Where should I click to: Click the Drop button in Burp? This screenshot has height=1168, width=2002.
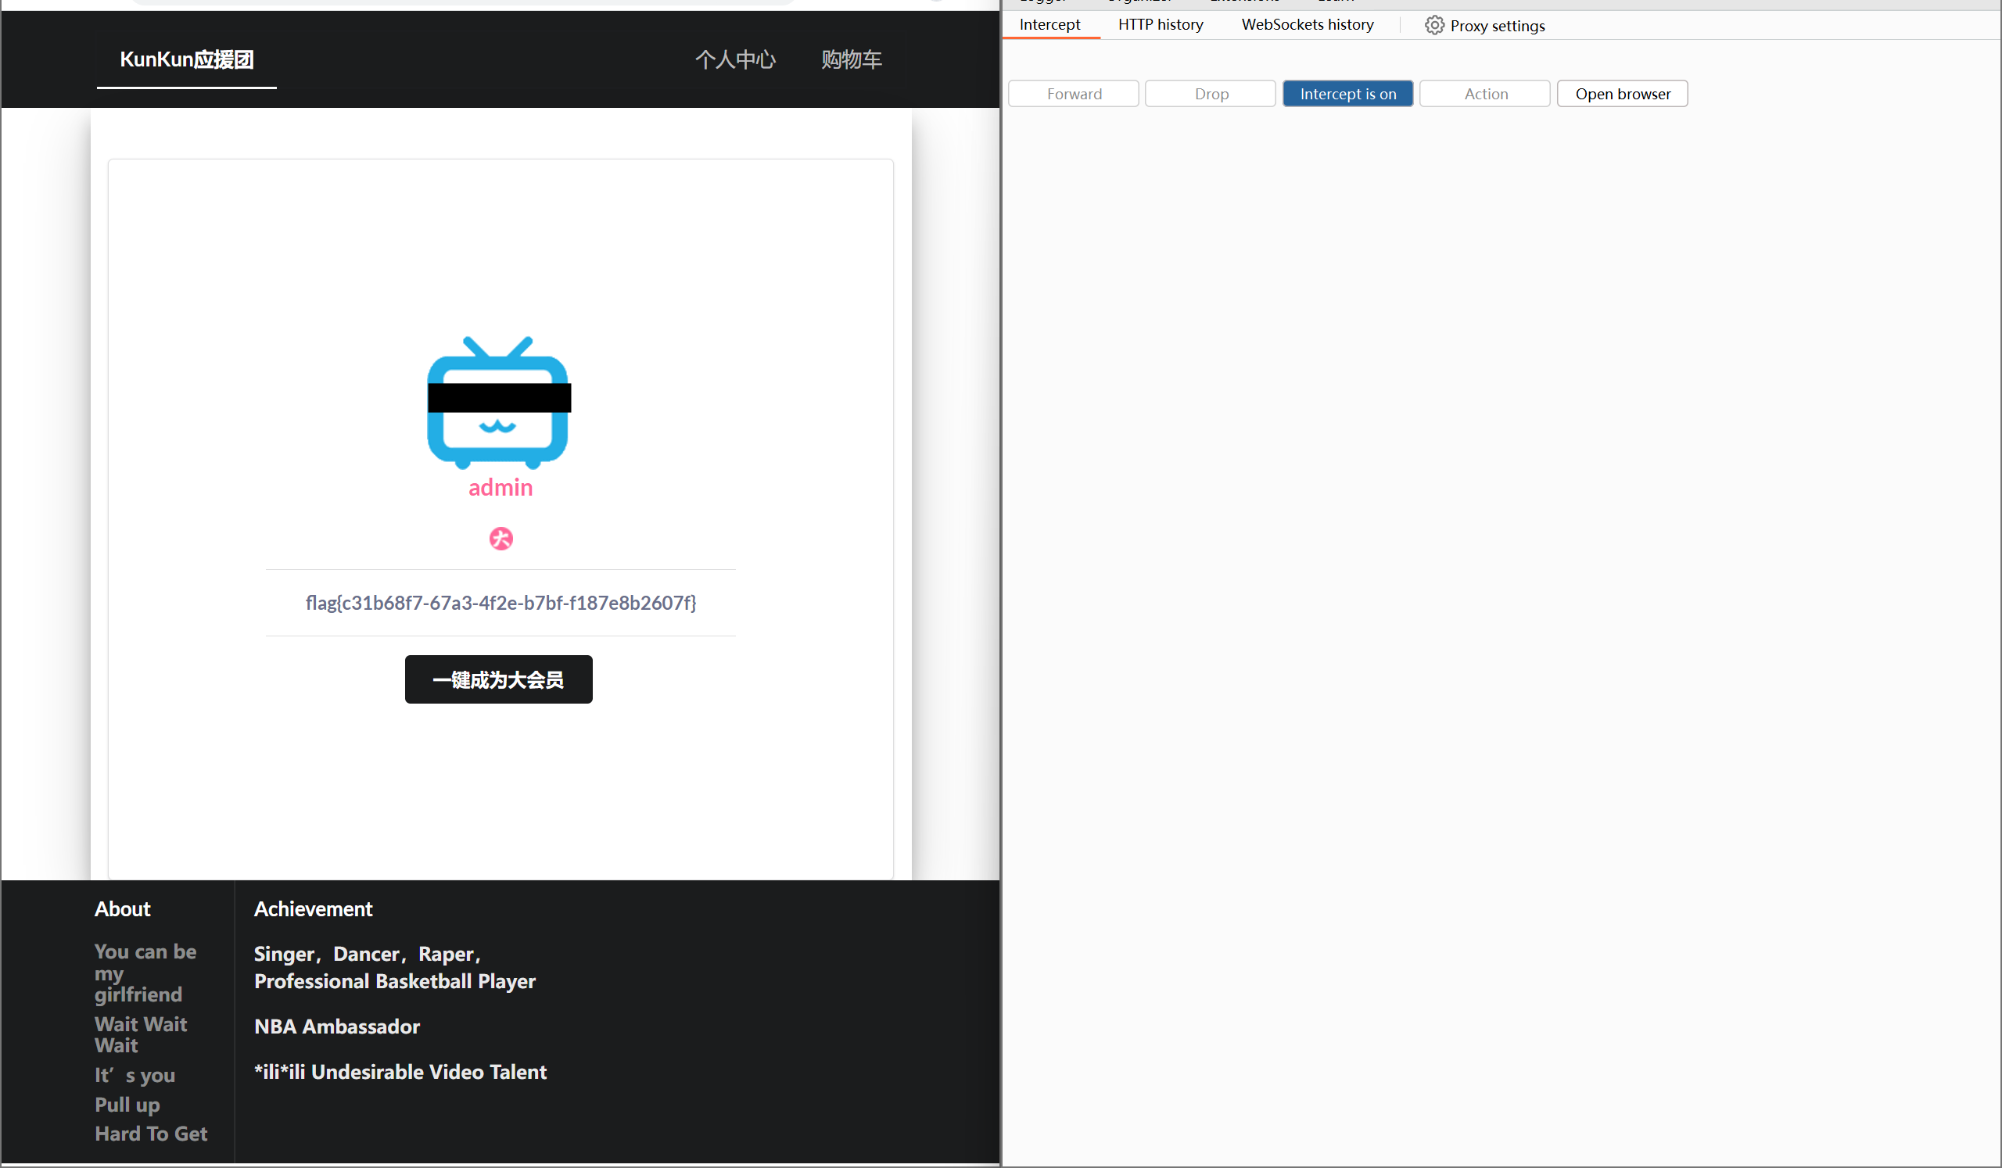click(x=1211, y=94)
